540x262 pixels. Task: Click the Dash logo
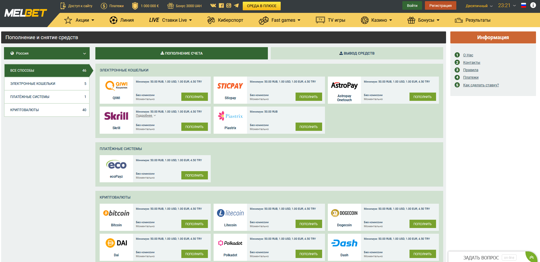[344, 243]
